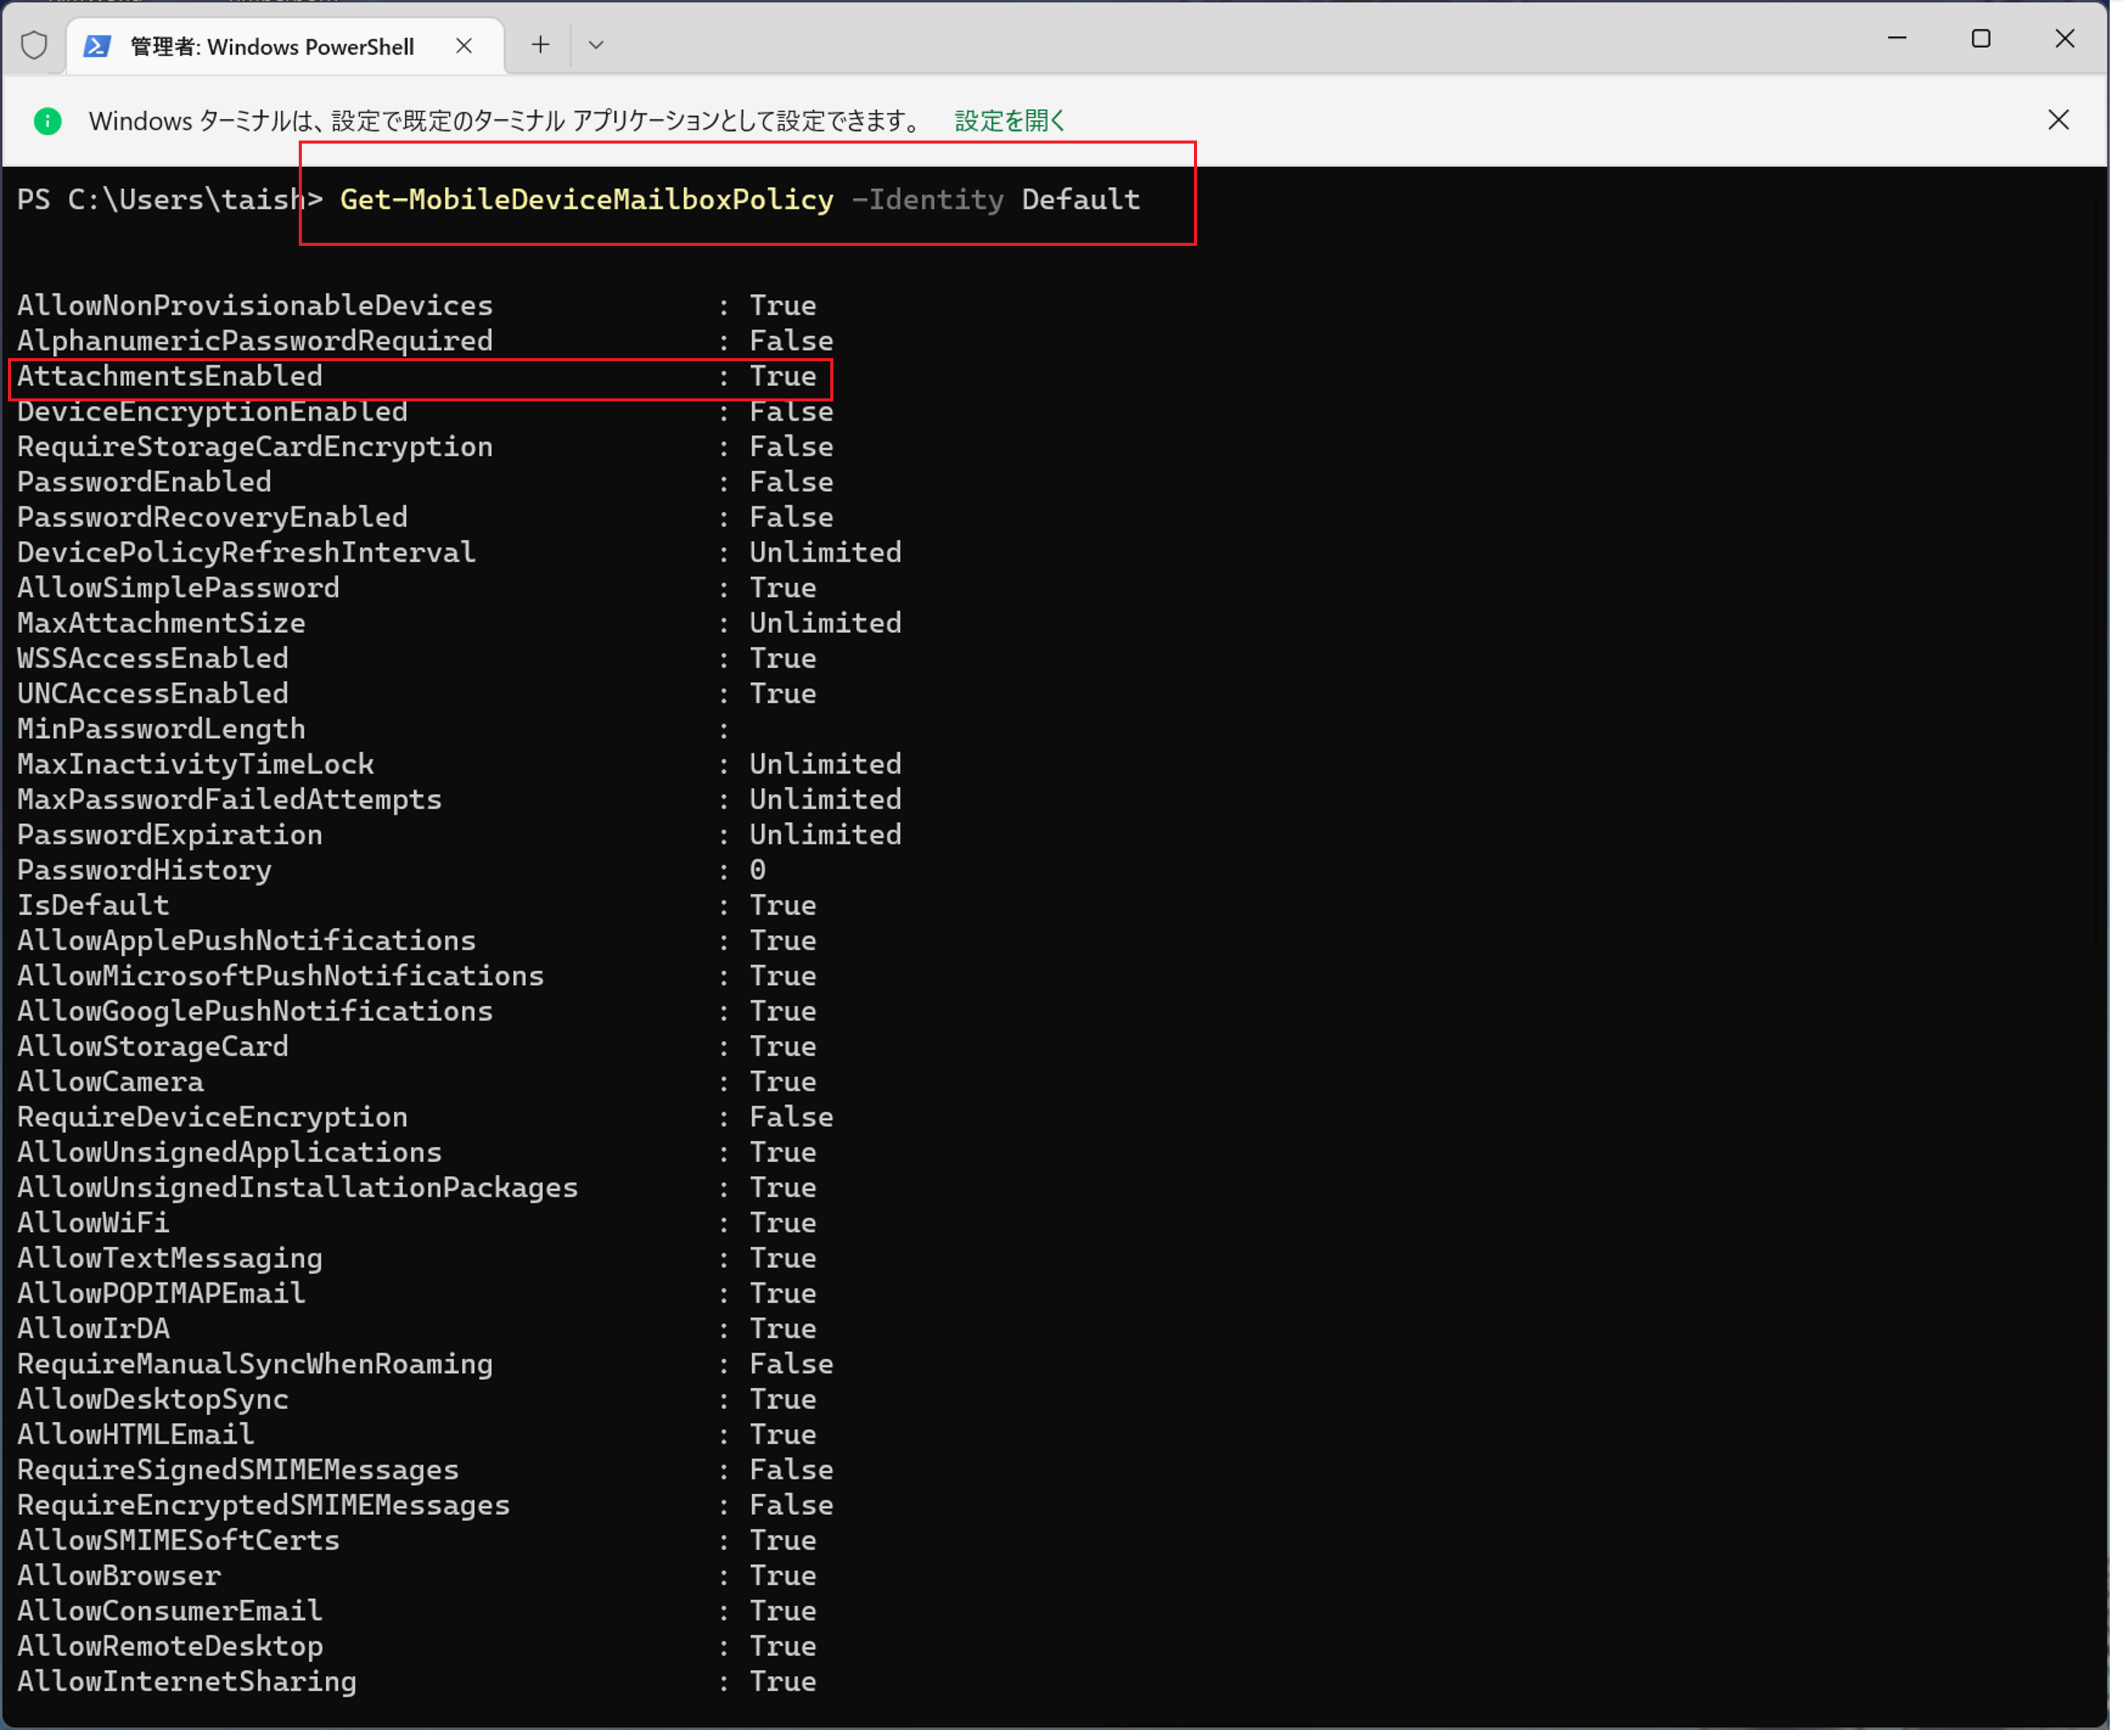Image resolution: width=2123 pixels, height=1736 pixels.
Task: Select the 管理者: Windows PowerShell tab
Action: [285, 46]
